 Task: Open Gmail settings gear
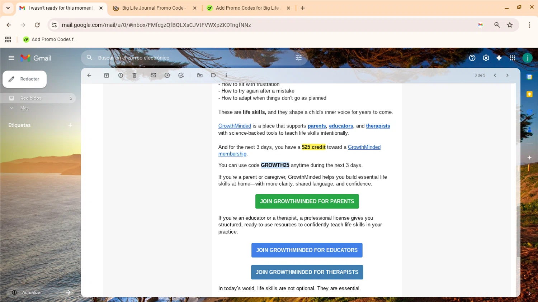point(486,58)
